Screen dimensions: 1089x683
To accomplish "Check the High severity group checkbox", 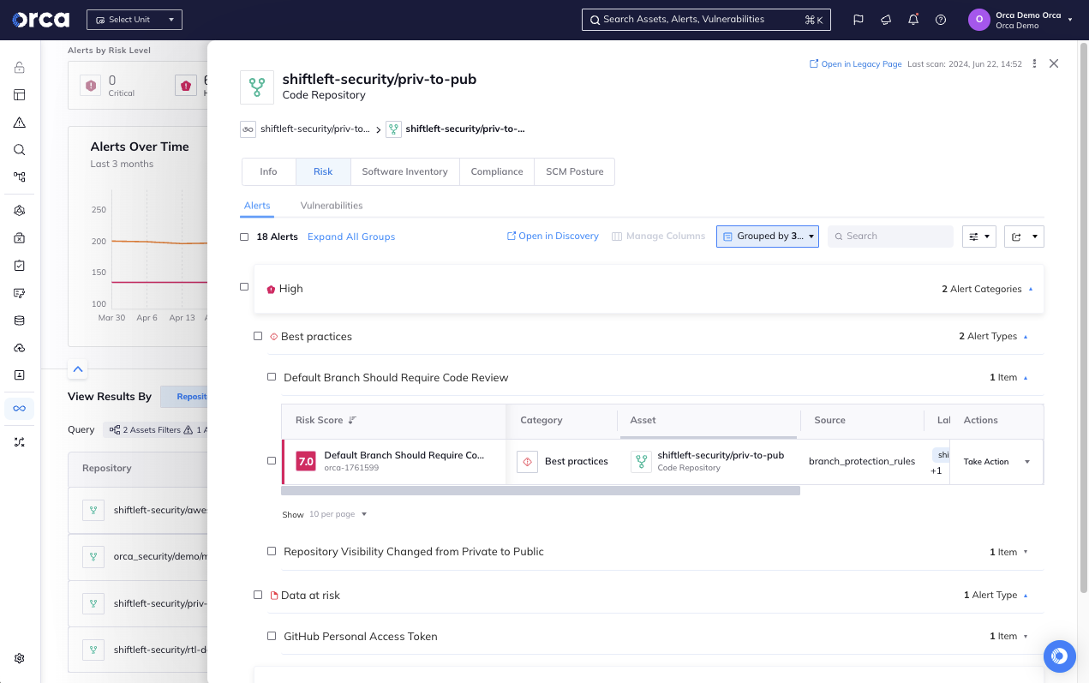I will pyautogui.click(x=244, y=287).
